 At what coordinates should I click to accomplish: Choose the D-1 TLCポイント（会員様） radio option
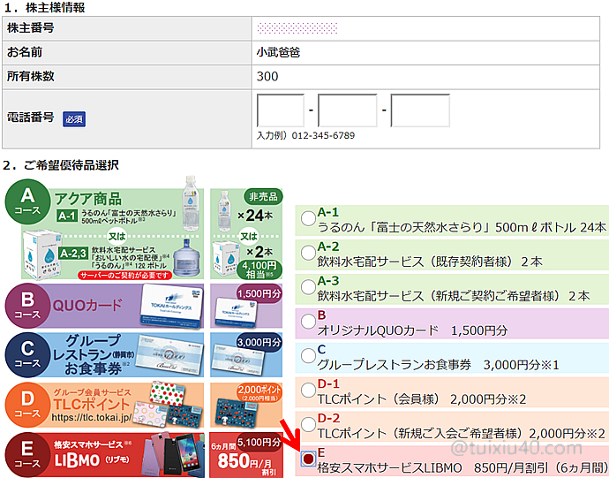pyautogui.click(x=308, y=391)
